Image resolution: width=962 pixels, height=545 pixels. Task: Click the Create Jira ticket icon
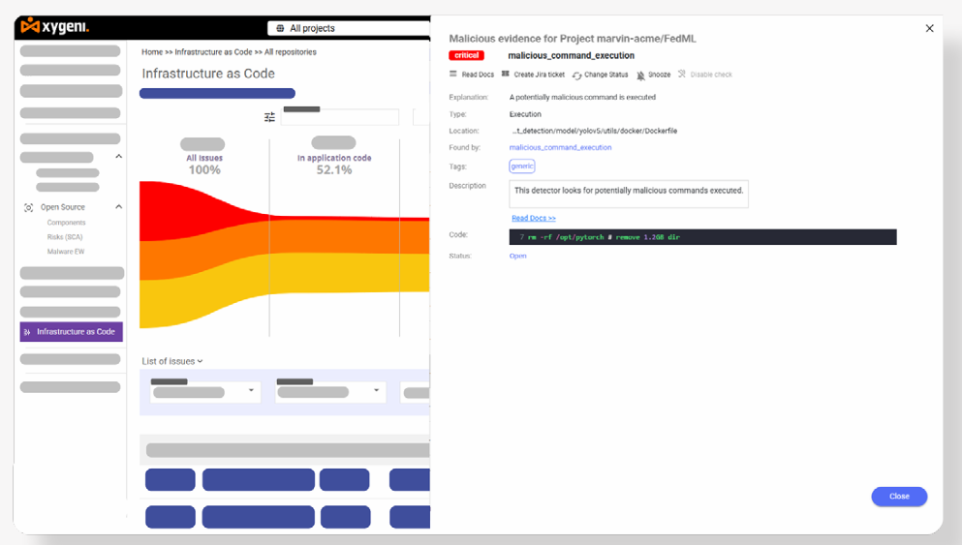(x=506, y=75)
